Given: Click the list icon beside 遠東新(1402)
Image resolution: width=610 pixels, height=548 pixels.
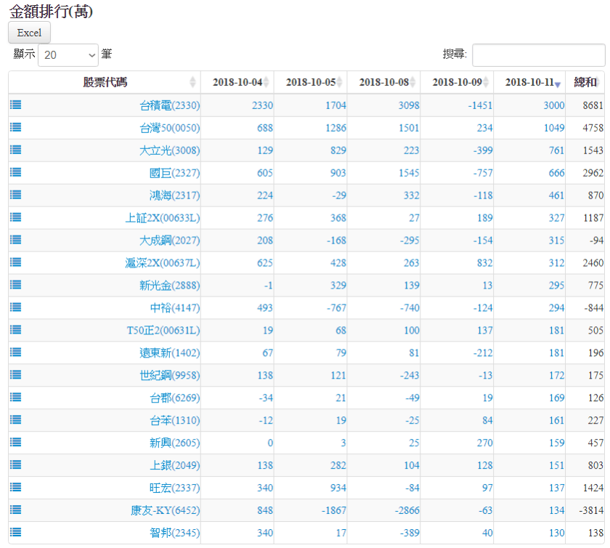Looking at the screenshot, I should point(16,352).
